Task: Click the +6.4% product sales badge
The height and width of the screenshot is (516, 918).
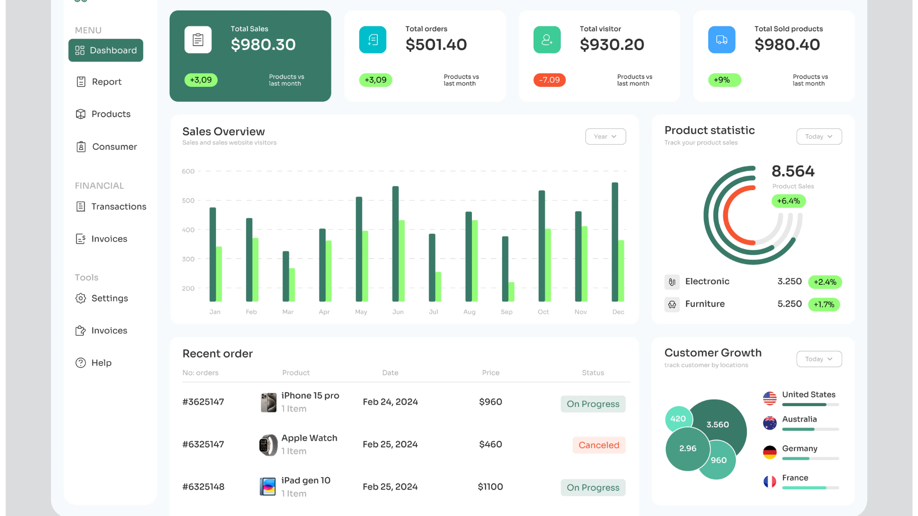Action: 788,201
